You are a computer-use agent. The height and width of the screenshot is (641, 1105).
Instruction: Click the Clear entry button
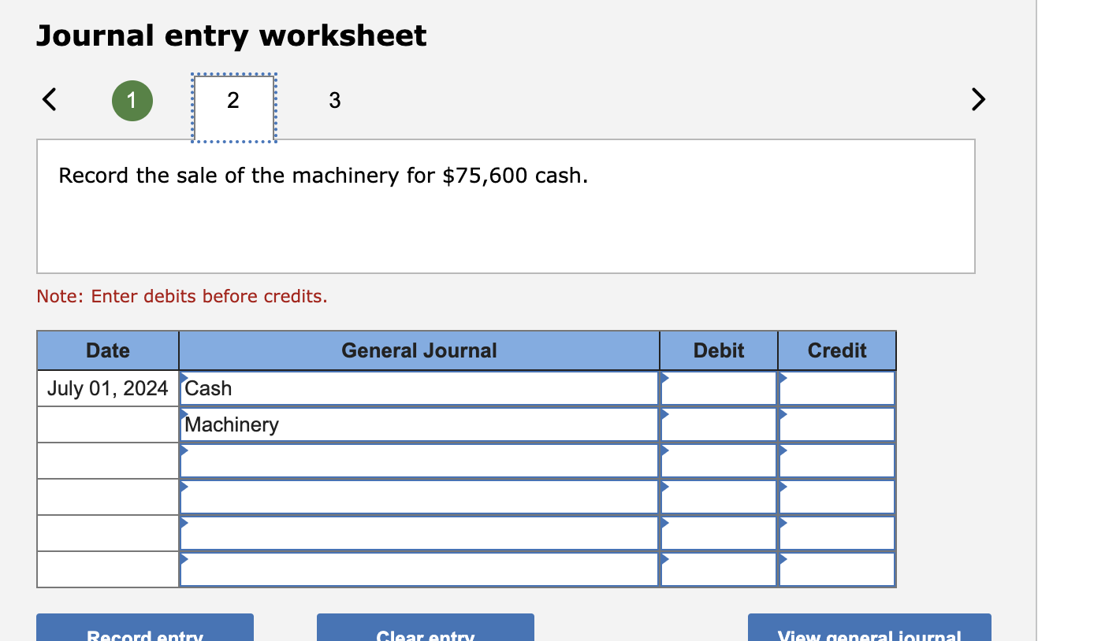point(425,630)
